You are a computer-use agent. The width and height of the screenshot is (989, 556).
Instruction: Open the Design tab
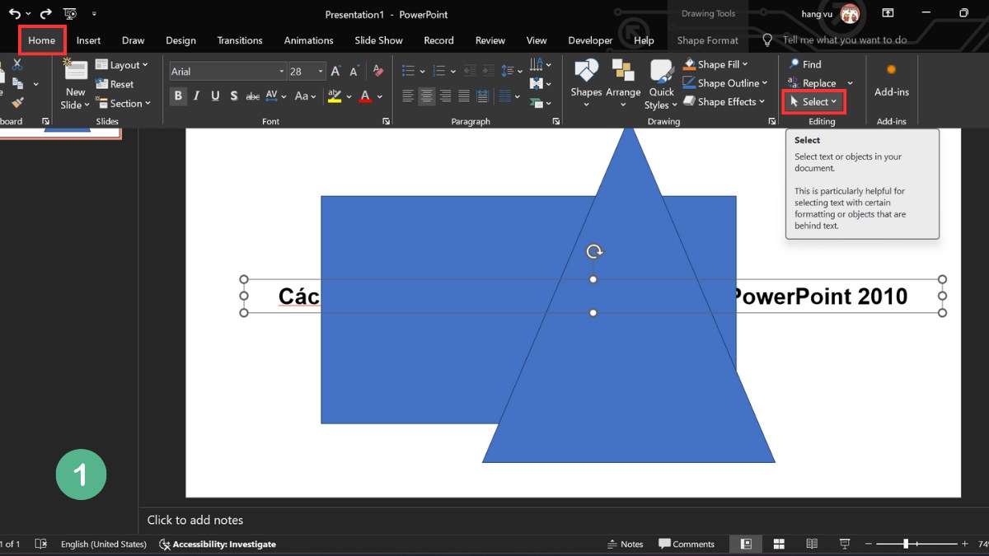[180, 40]
